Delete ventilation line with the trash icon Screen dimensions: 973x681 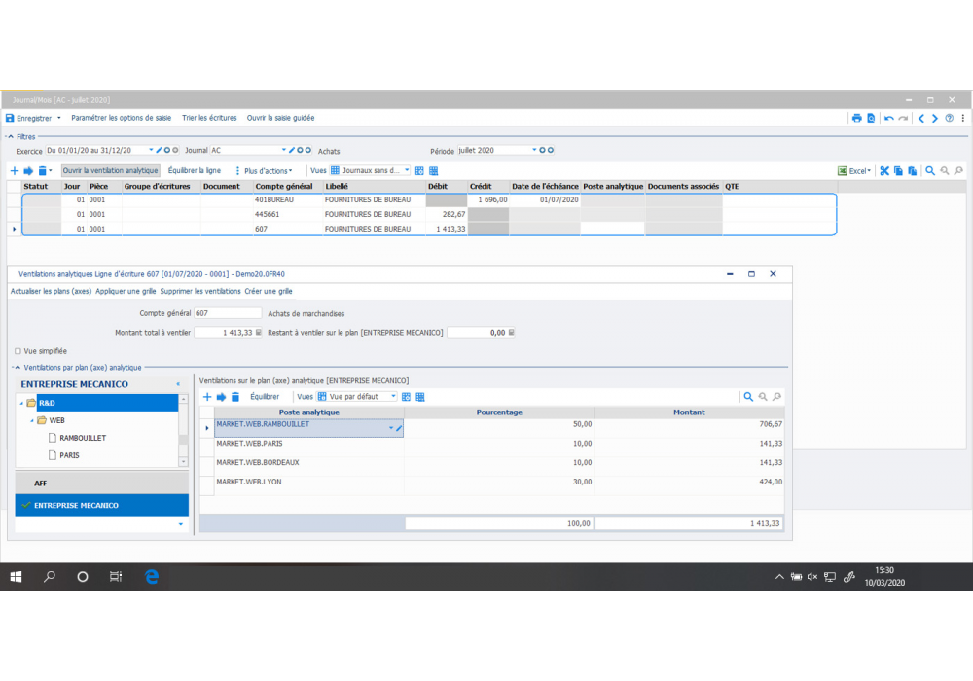(x=234, y=397)
